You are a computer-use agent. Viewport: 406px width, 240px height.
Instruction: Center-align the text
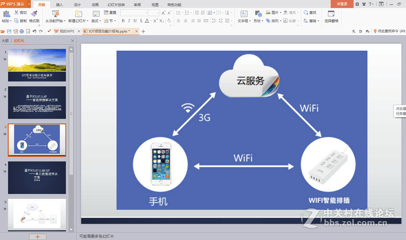185,21
